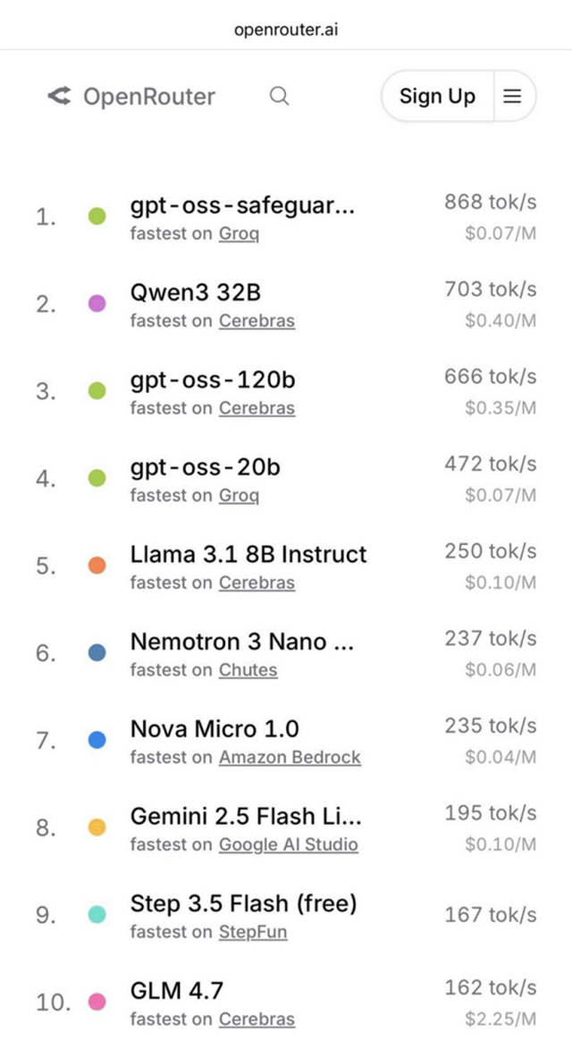Click the yellow dot beside Gemini 2.5 Flash
Image resolution: width=572 pixels, height=1057 pixels.
(x=97, y=827)
